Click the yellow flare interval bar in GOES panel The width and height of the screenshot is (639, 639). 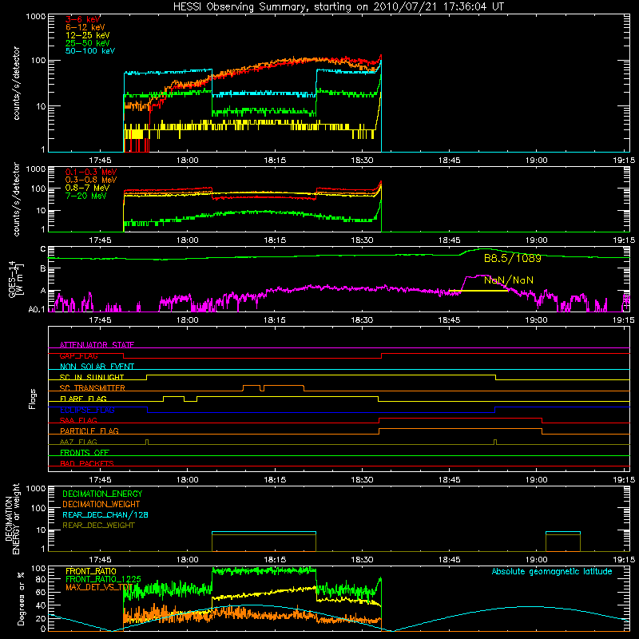coord(478,291)
